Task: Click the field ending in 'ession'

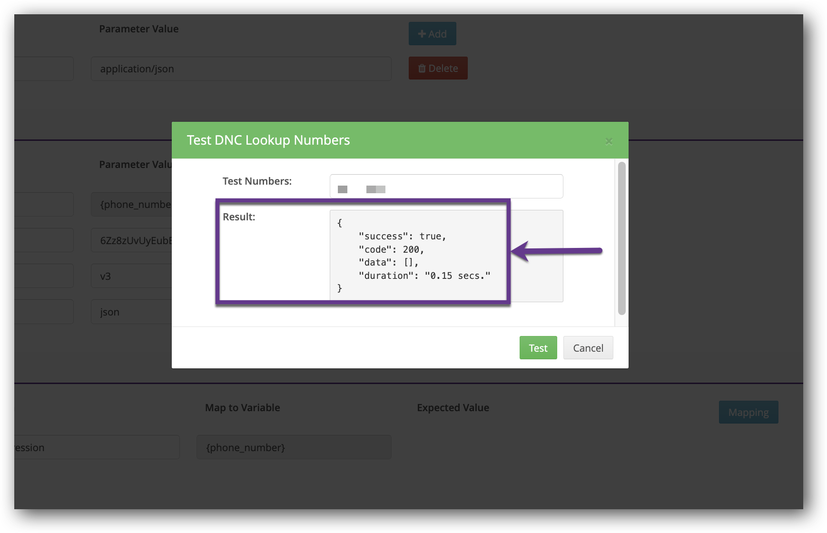Action: click(x=97, y=447)
